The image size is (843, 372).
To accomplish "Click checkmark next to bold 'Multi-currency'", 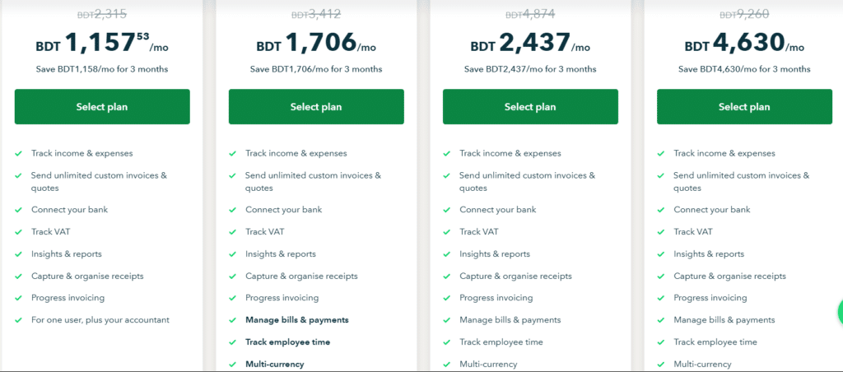I will click(x=233, y=364).
